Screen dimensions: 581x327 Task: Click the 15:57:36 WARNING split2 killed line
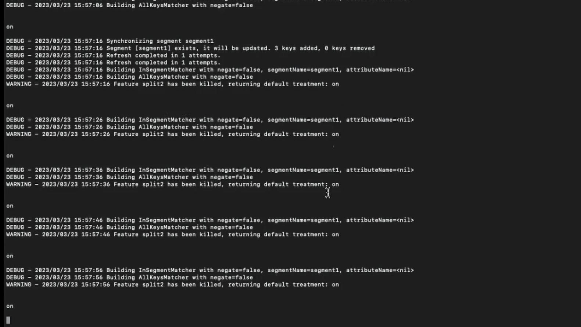pos(172,184)
